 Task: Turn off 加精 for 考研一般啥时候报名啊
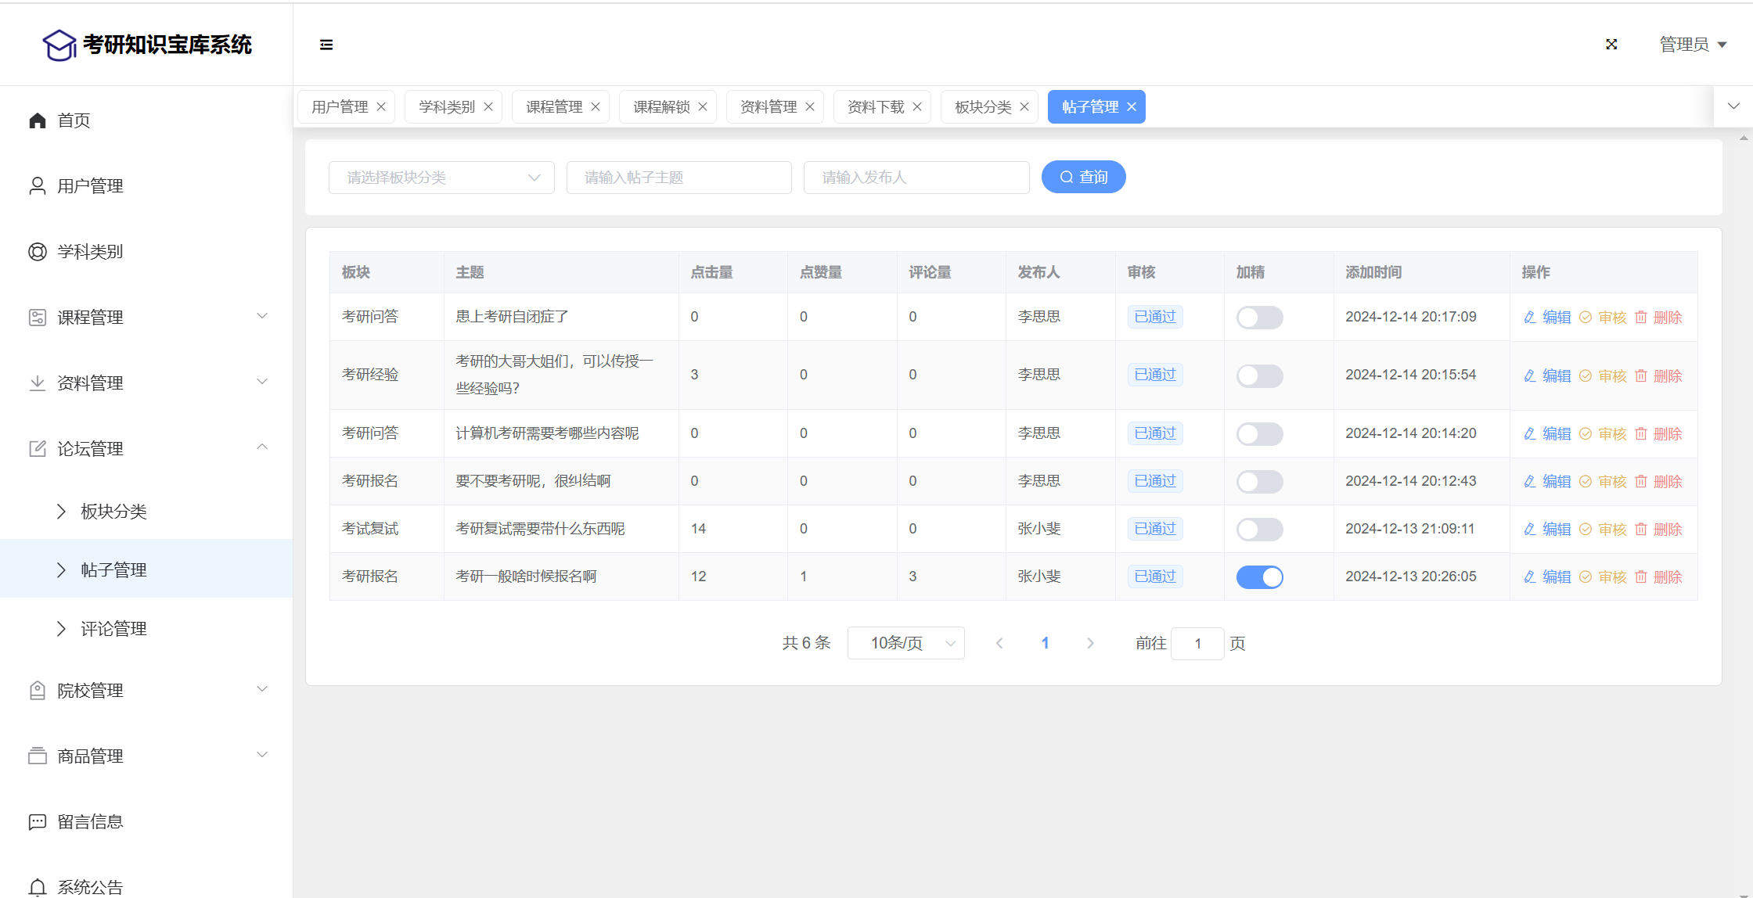coord(1259,577)
